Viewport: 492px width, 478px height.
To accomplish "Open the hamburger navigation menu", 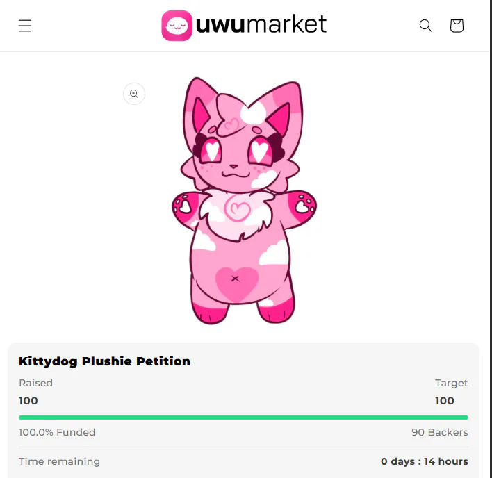I will click(25, 26).
